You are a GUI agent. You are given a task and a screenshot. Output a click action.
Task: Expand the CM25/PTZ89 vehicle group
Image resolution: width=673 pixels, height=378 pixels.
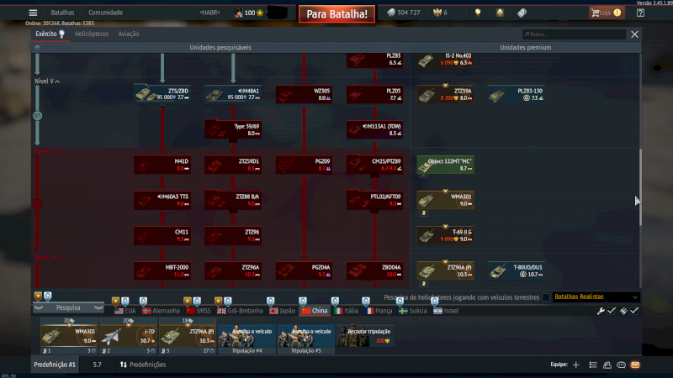[x=374, y=165]
